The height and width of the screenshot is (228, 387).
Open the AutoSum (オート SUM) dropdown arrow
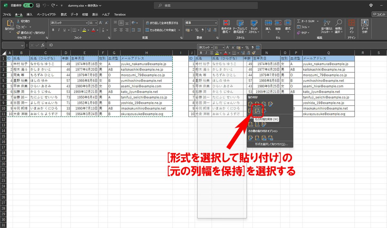coord(317,21)
